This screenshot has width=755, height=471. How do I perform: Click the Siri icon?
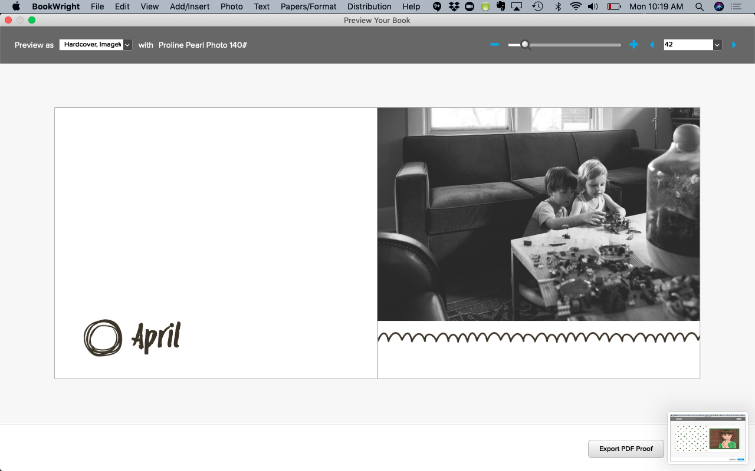[718, 6]
